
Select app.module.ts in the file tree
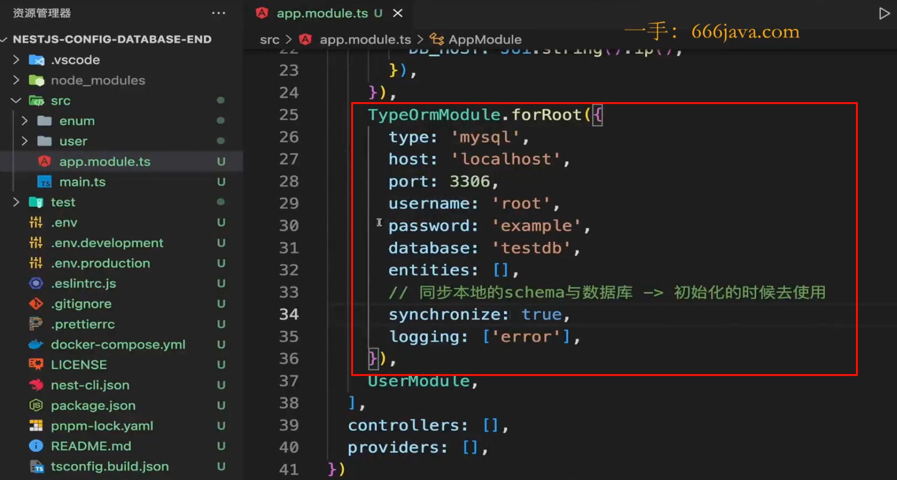click(x=105, y=161)
